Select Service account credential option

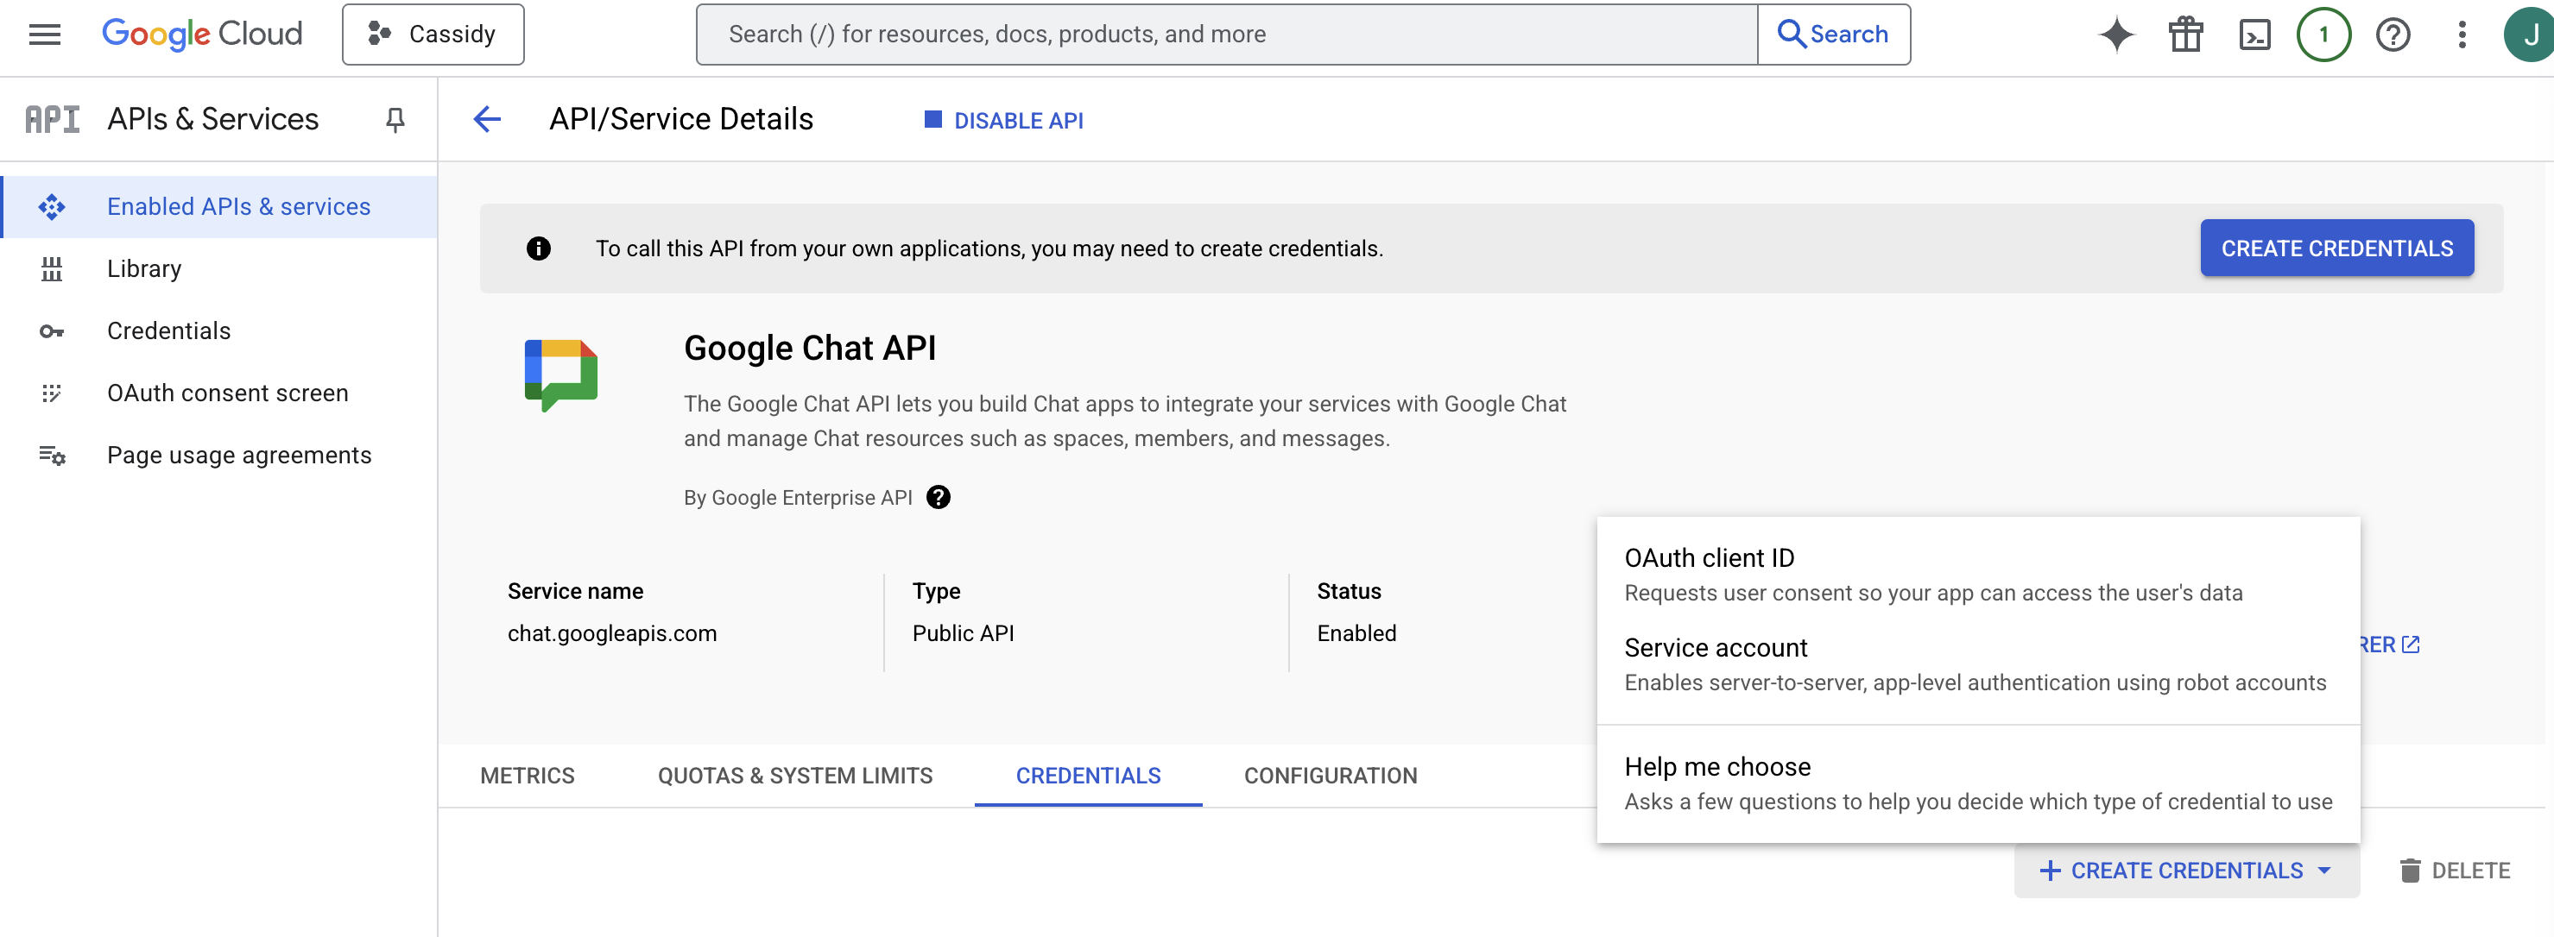pyautogui.click(x=1716, y=648)
